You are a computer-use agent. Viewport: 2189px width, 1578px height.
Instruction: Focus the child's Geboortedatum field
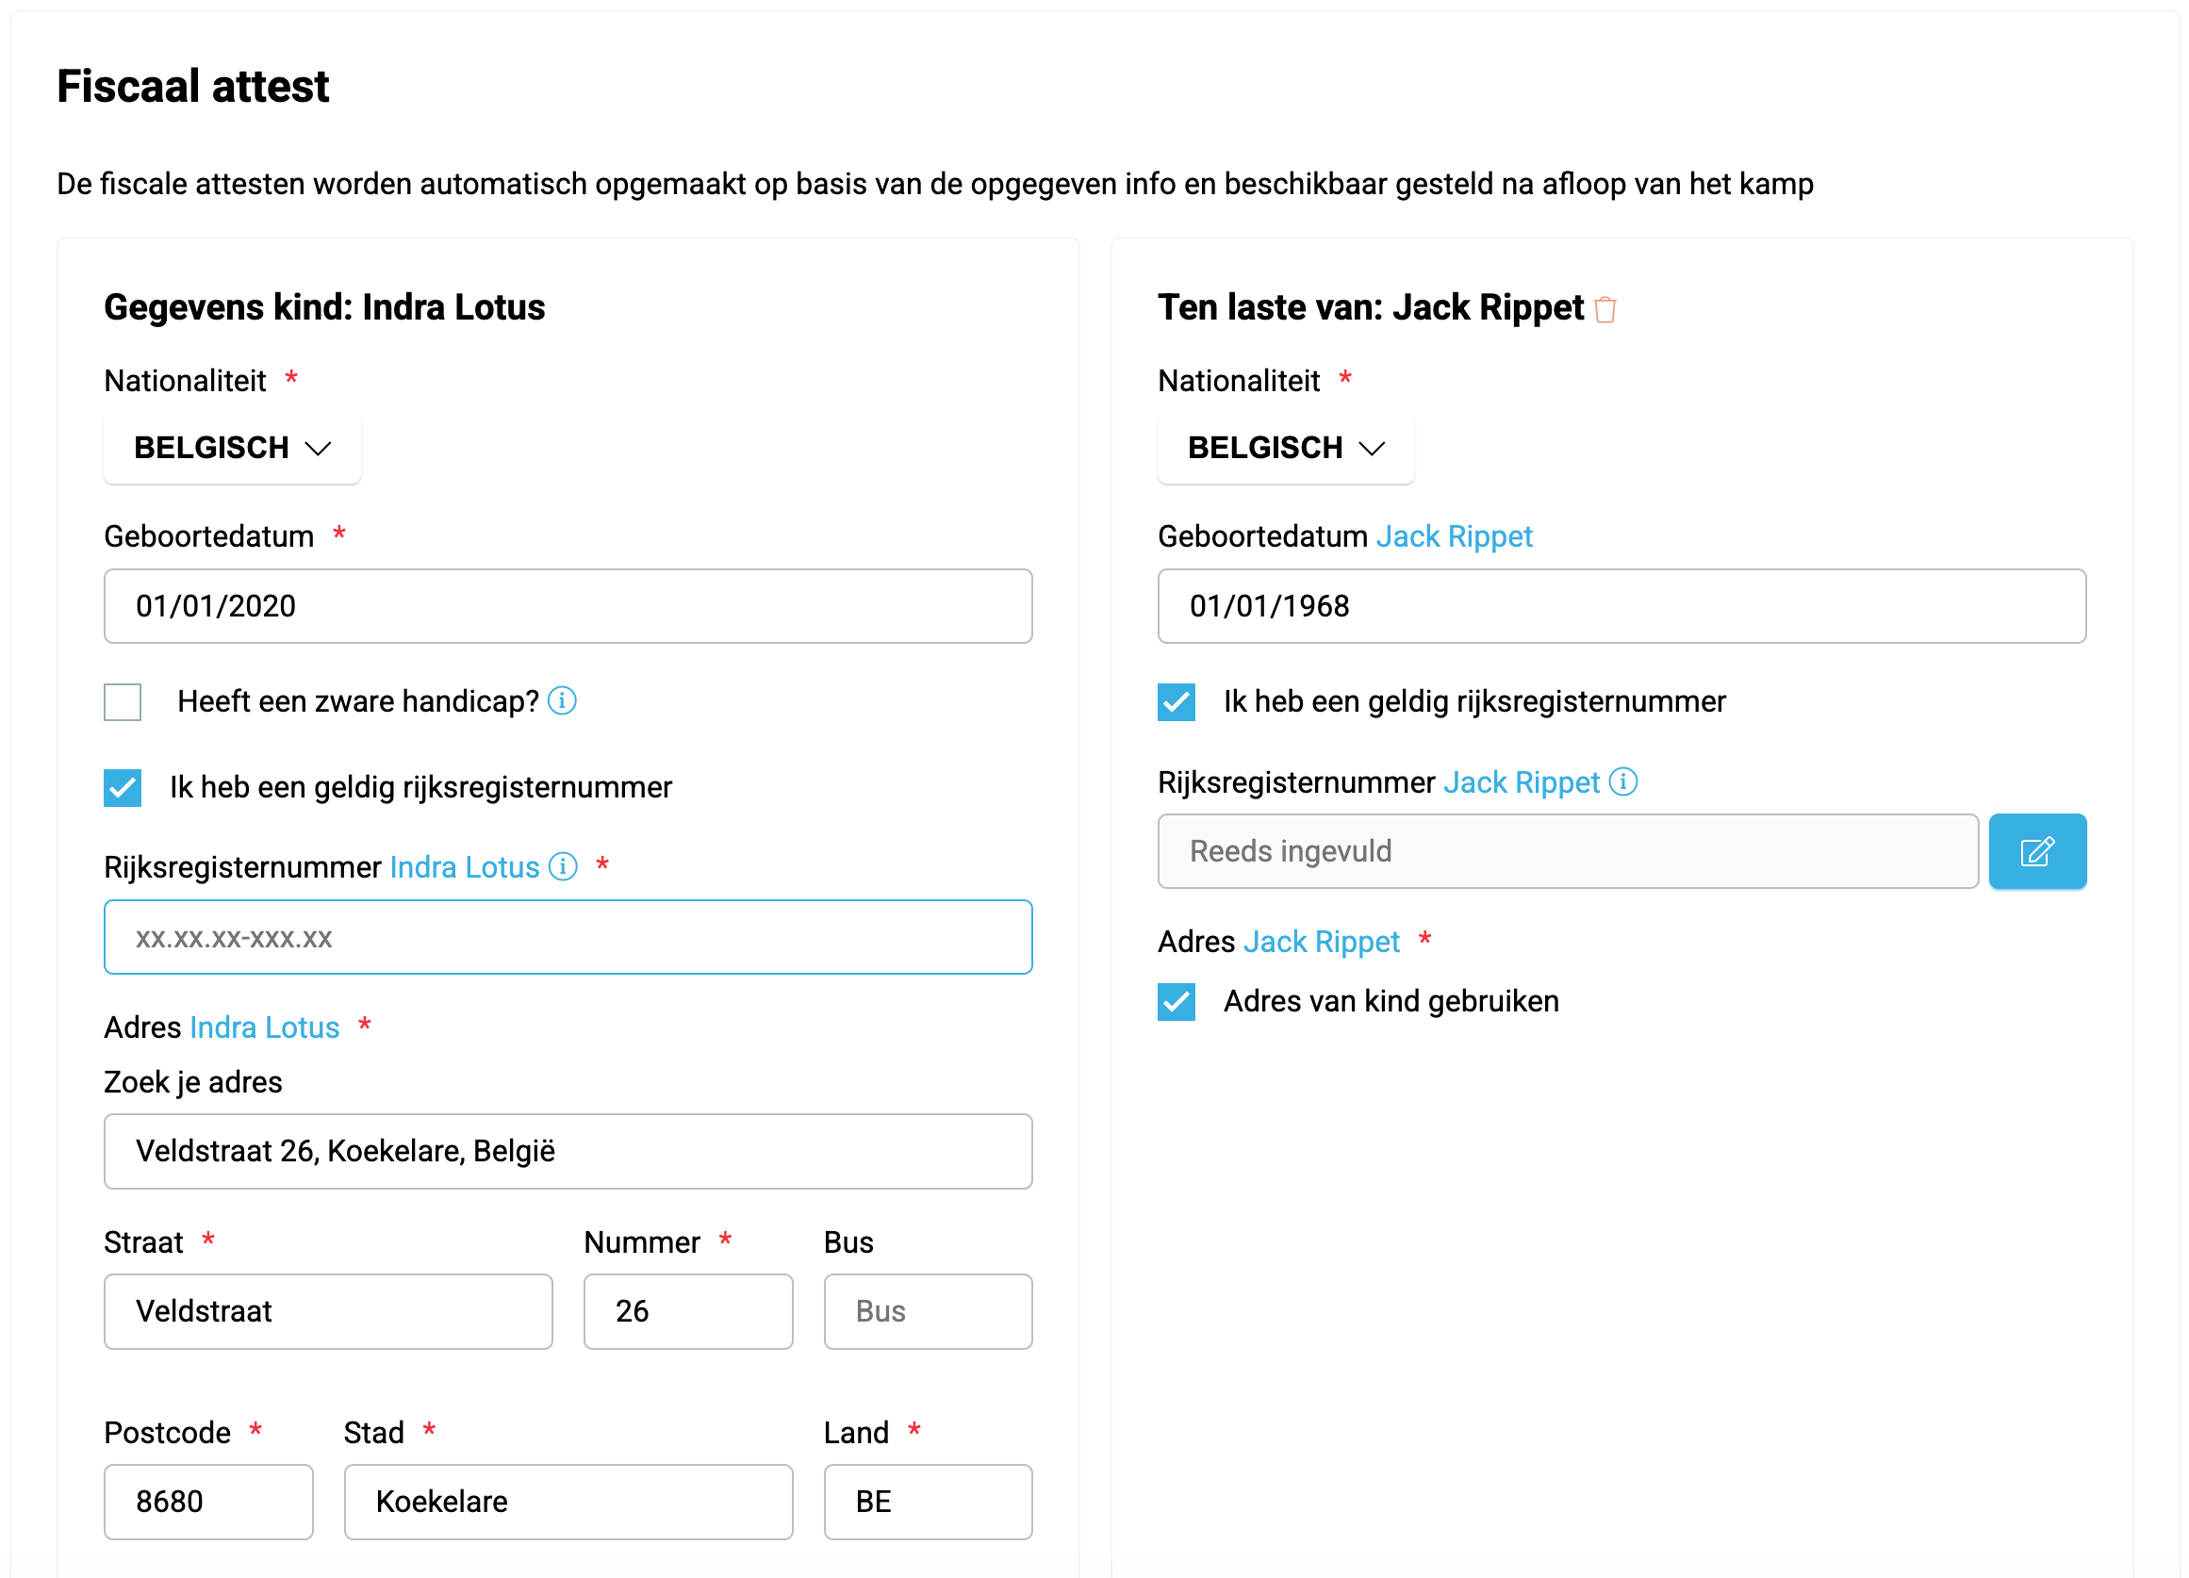tap(568, 606)
